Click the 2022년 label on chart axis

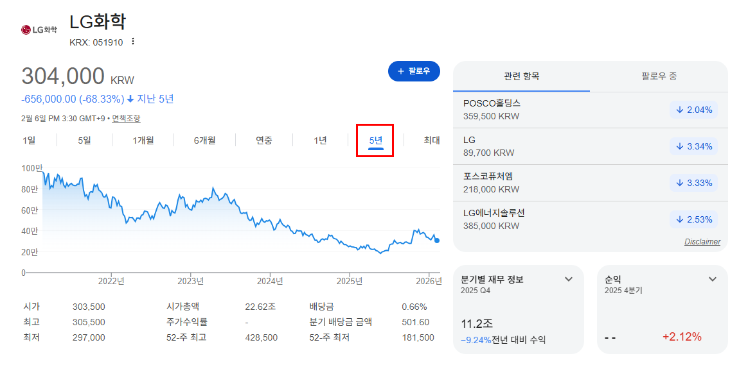112,281
